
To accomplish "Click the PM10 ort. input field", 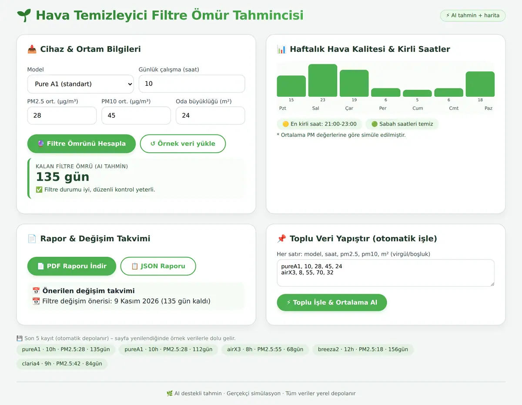I will point(136,115).
